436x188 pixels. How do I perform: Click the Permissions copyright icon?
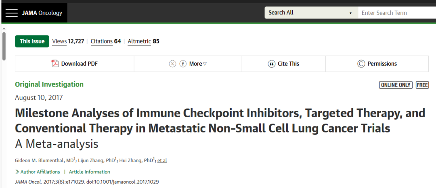click(x=361, y=64)
